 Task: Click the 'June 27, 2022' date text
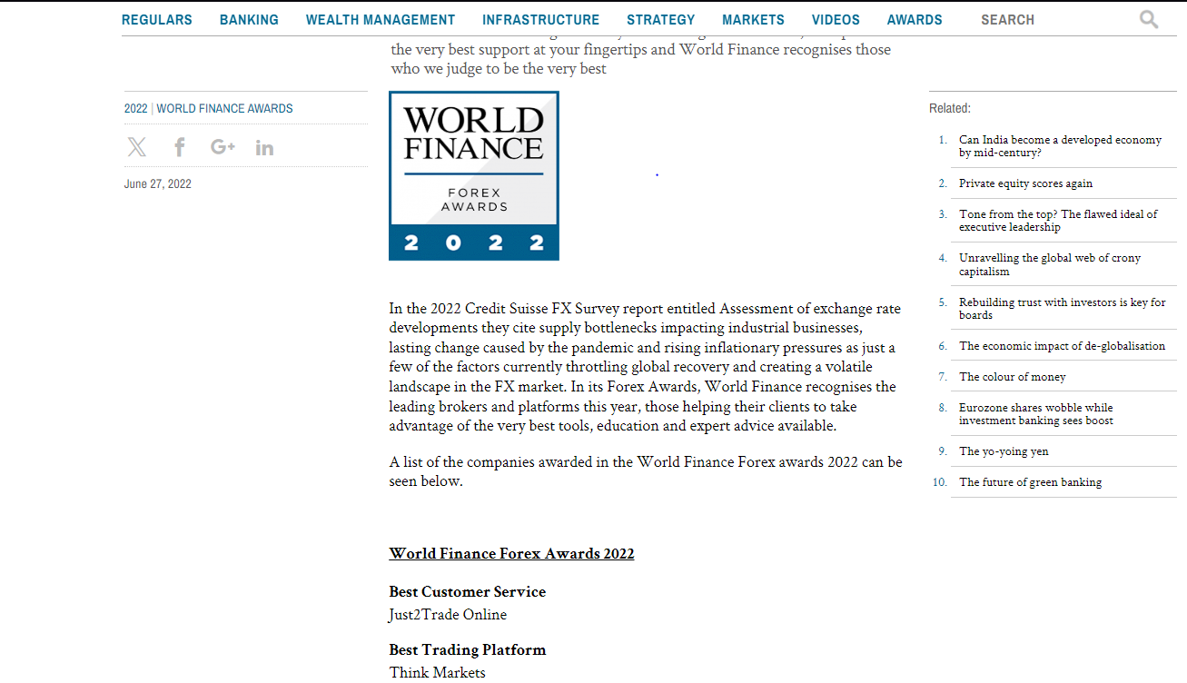[158, 184]
